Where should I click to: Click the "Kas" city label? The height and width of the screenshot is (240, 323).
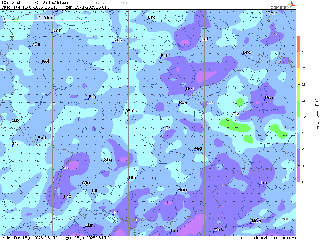(118, 40)
